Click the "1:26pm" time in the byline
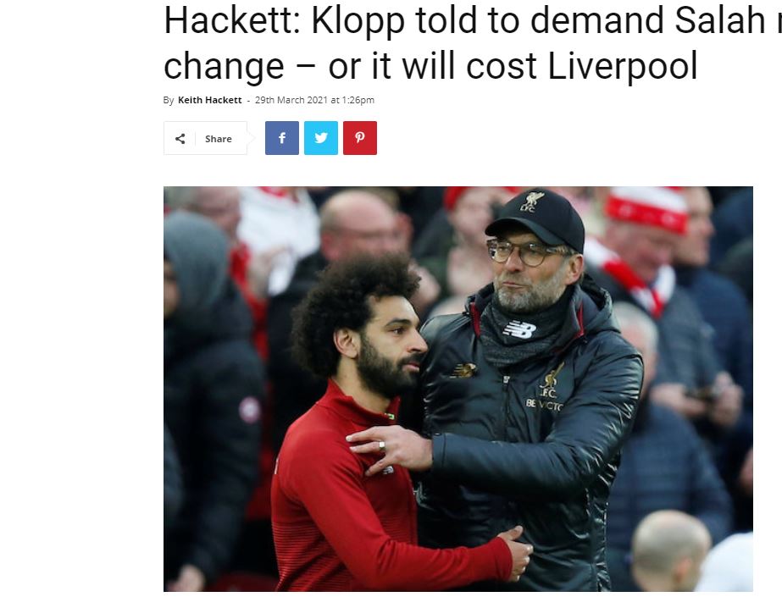 [358, 100]
